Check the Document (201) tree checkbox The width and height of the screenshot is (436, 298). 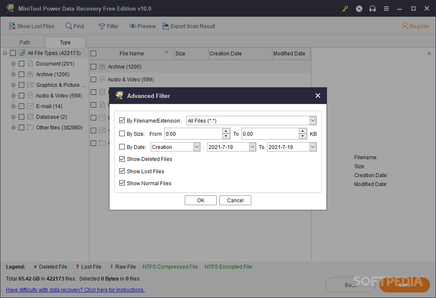click(21, 64)
